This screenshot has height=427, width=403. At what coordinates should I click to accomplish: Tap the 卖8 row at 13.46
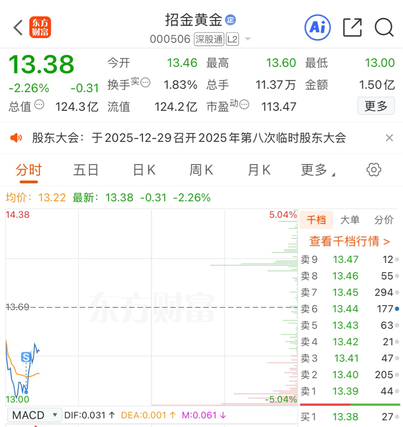point(350,276)
